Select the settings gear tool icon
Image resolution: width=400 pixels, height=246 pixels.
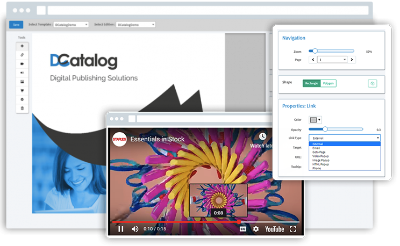click(22, 99)
